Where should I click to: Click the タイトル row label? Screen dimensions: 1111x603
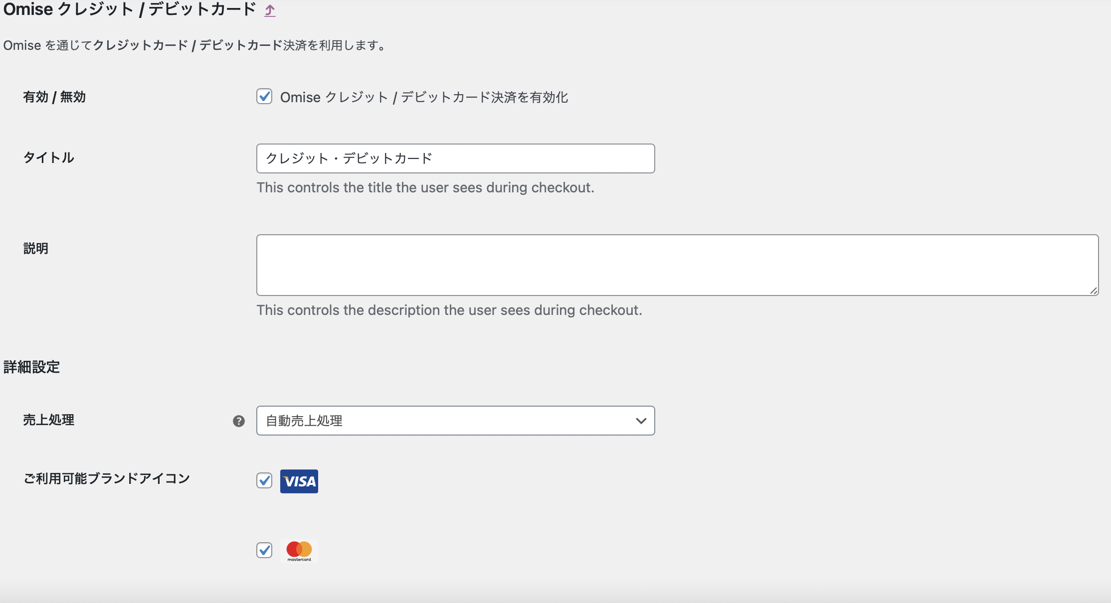49,158
